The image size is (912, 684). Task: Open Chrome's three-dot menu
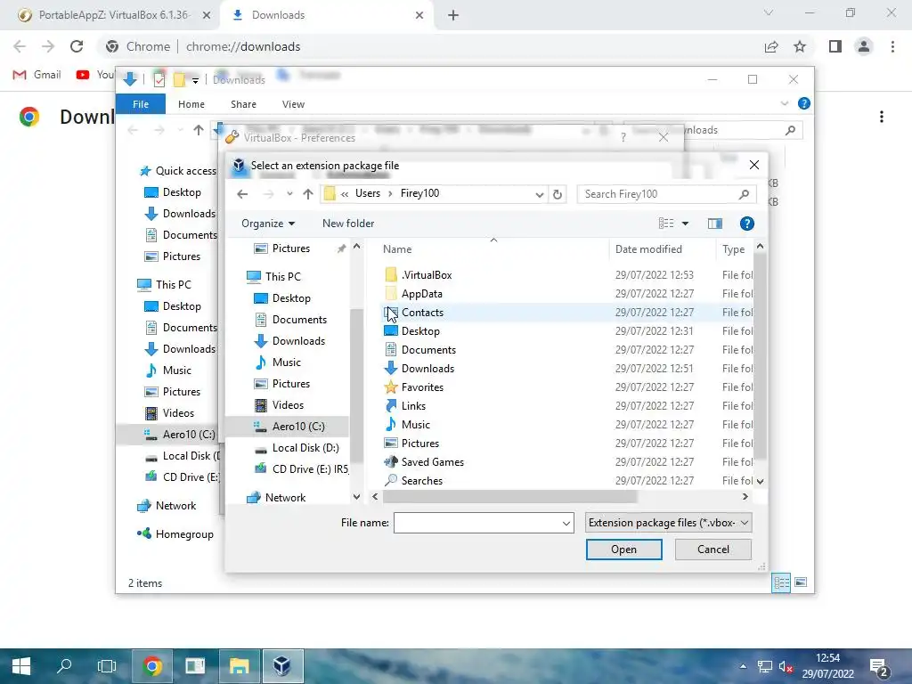click(892, 46)
